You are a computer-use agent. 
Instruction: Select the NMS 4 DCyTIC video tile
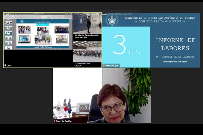(x=151, y=40)
